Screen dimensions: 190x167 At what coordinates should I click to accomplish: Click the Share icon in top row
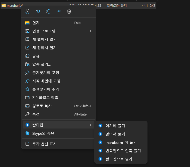click(59, 11)
